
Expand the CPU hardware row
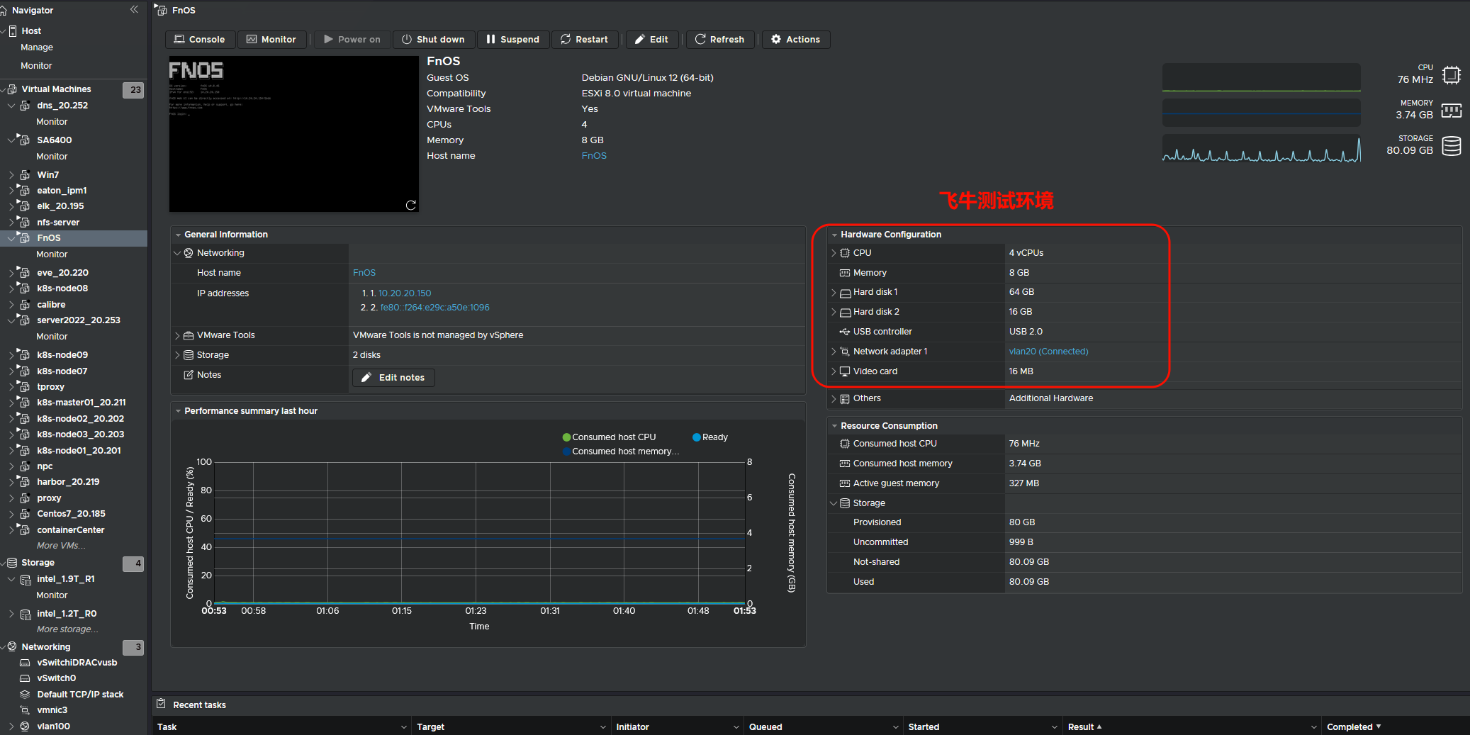(x=834, y=253)
